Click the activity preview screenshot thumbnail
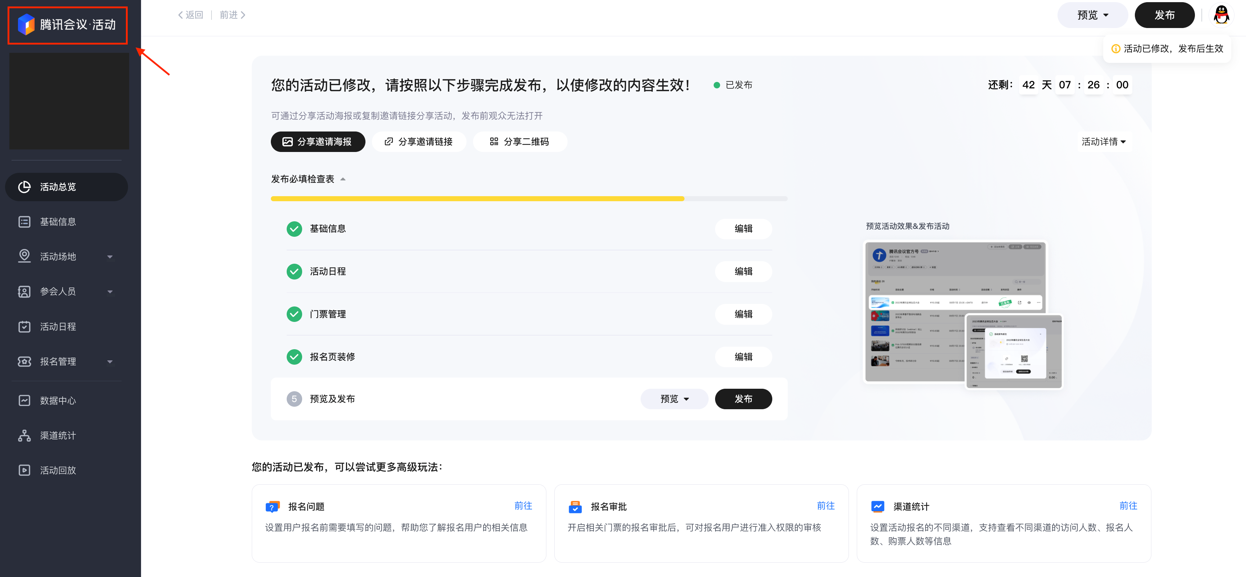 [963, 315]
